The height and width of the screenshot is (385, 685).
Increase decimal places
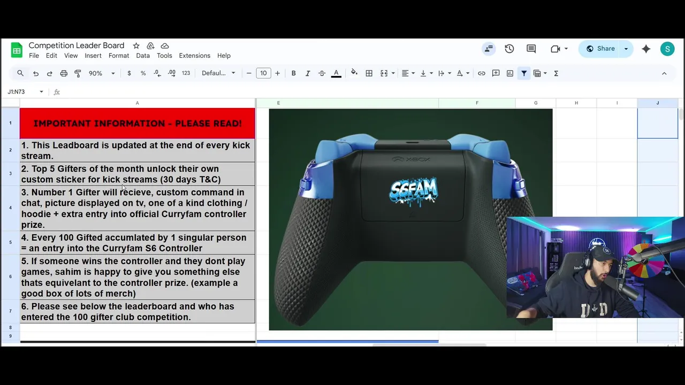tap(171, 73)
